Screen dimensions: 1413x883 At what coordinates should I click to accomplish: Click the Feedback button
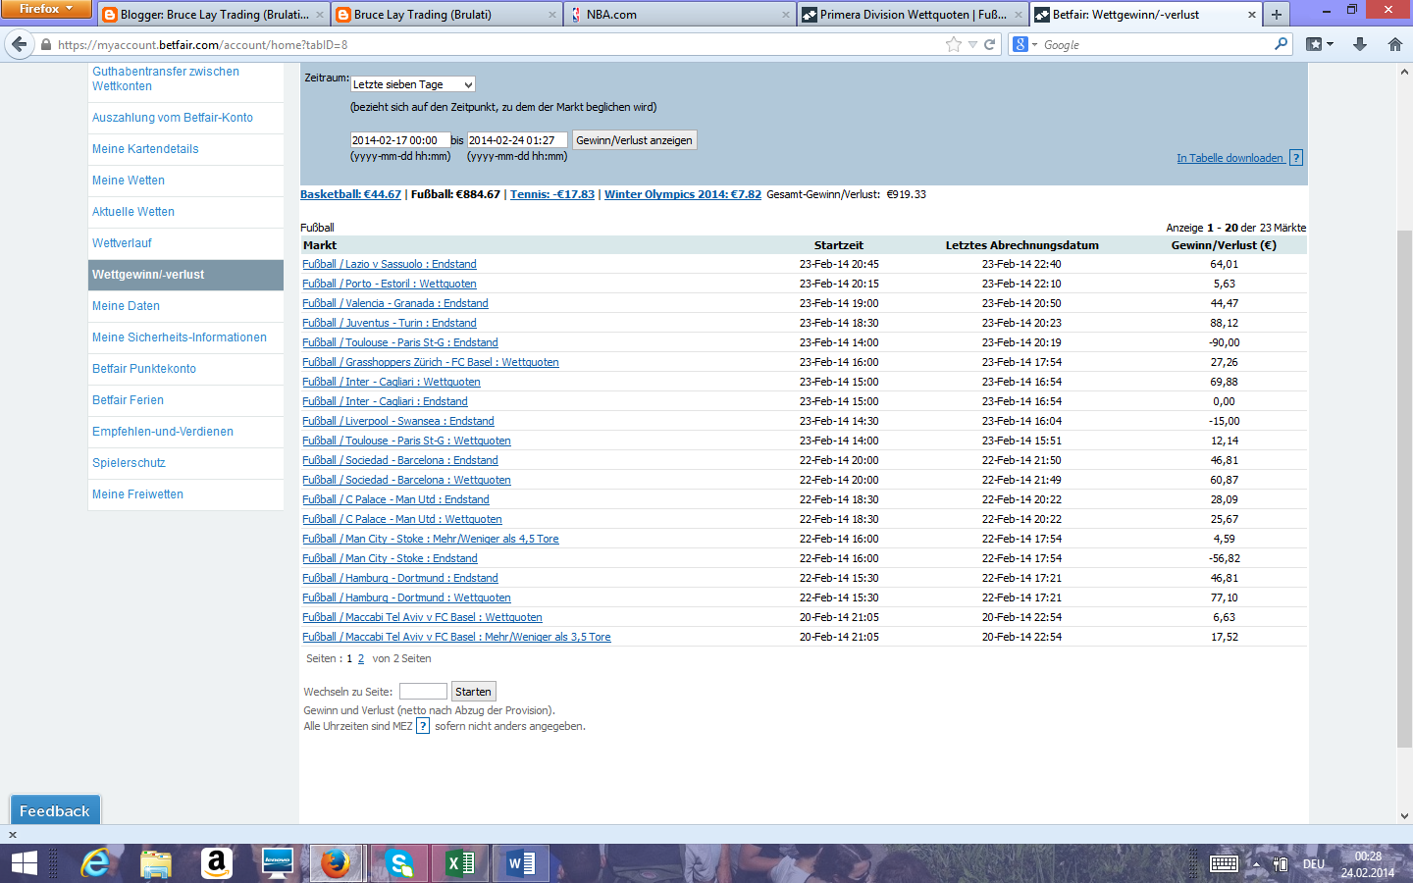(55, 810)
